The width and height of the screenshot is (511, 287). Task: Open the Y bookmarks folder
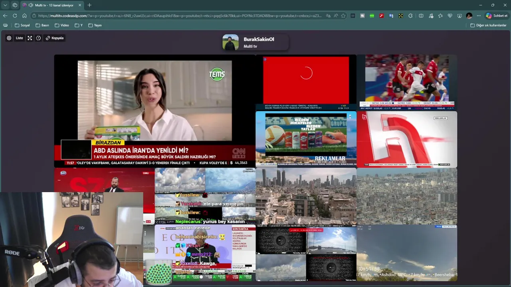[79, 25]
